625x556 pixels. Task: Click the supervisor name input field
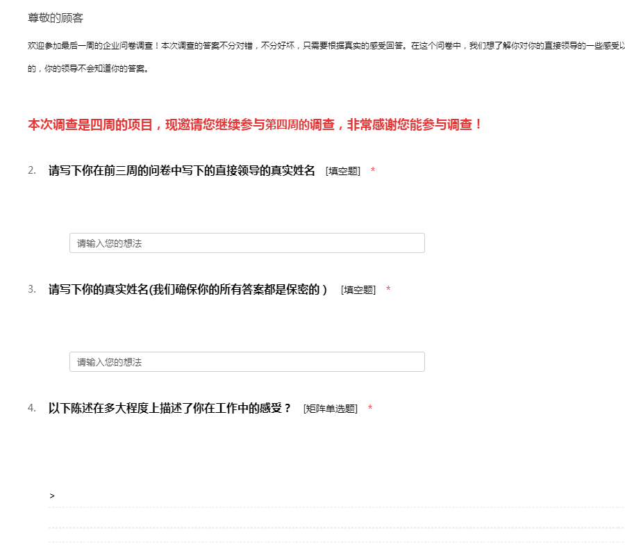247,243
